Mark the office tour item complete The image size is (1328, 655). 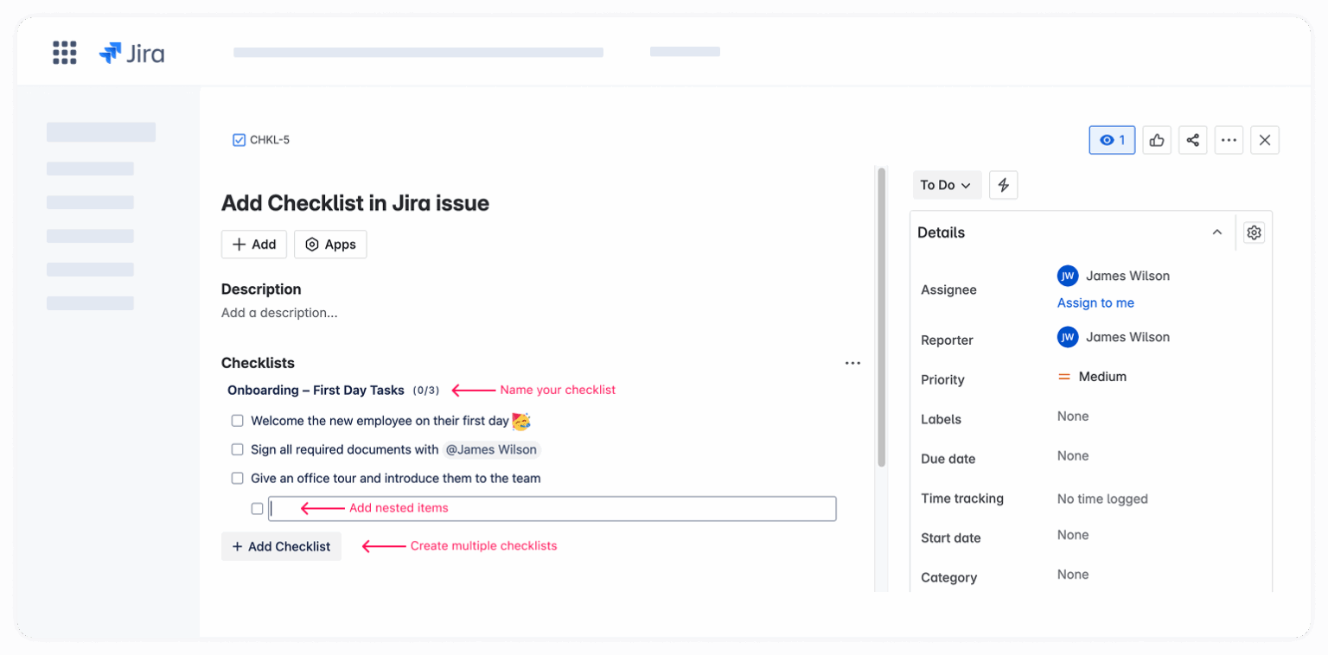(x=237, y=478)
